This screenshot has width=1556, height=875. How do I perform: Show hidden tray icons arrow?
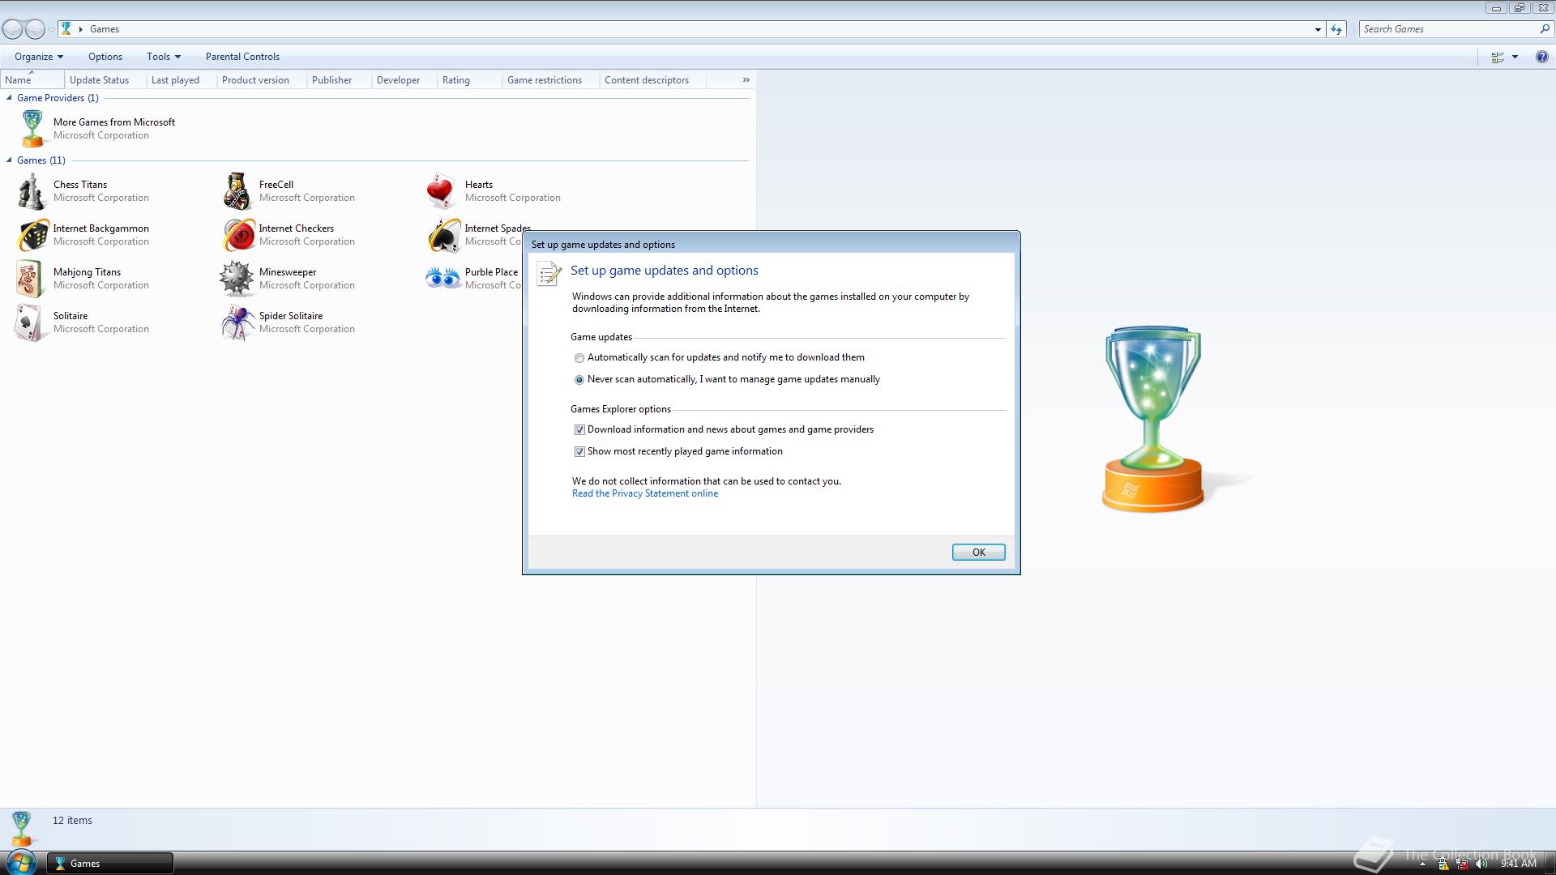(x=1421, y=864)
